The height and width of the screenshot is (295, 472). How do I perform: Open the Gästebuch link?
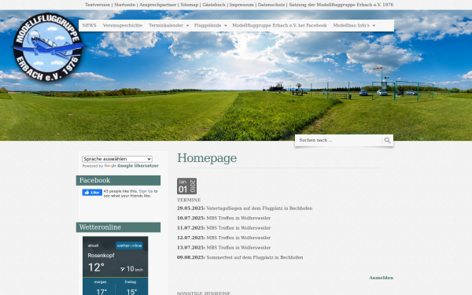[x=214, y=5]
